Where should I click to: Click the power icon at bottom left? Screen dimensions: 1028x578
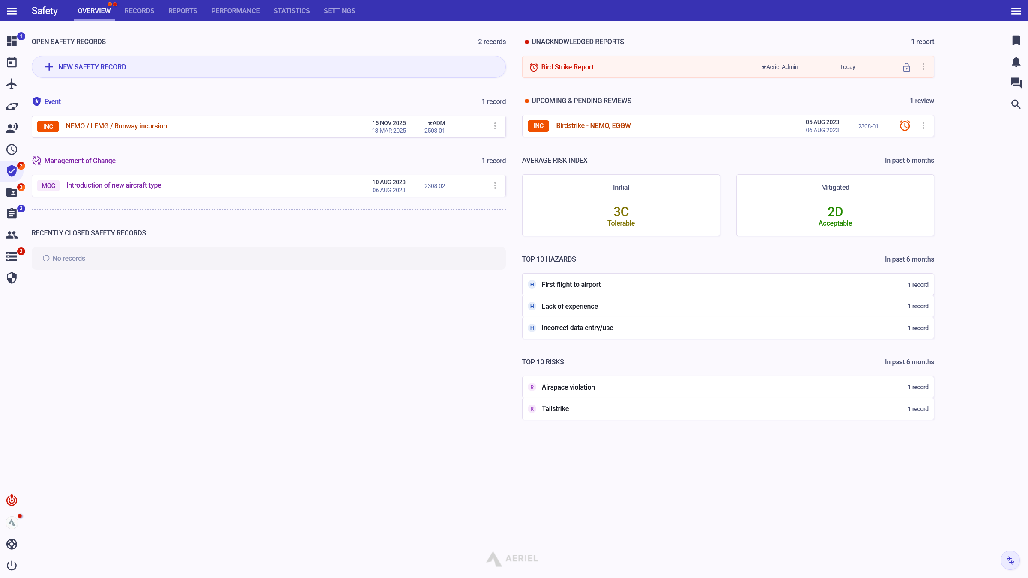pos(12,566)
